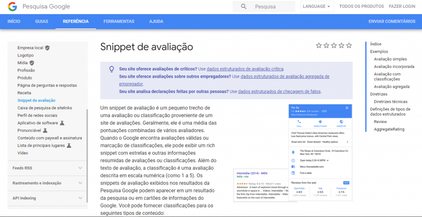Click the fourth rating star
This screenshot has height=217, width=422.
342,45
